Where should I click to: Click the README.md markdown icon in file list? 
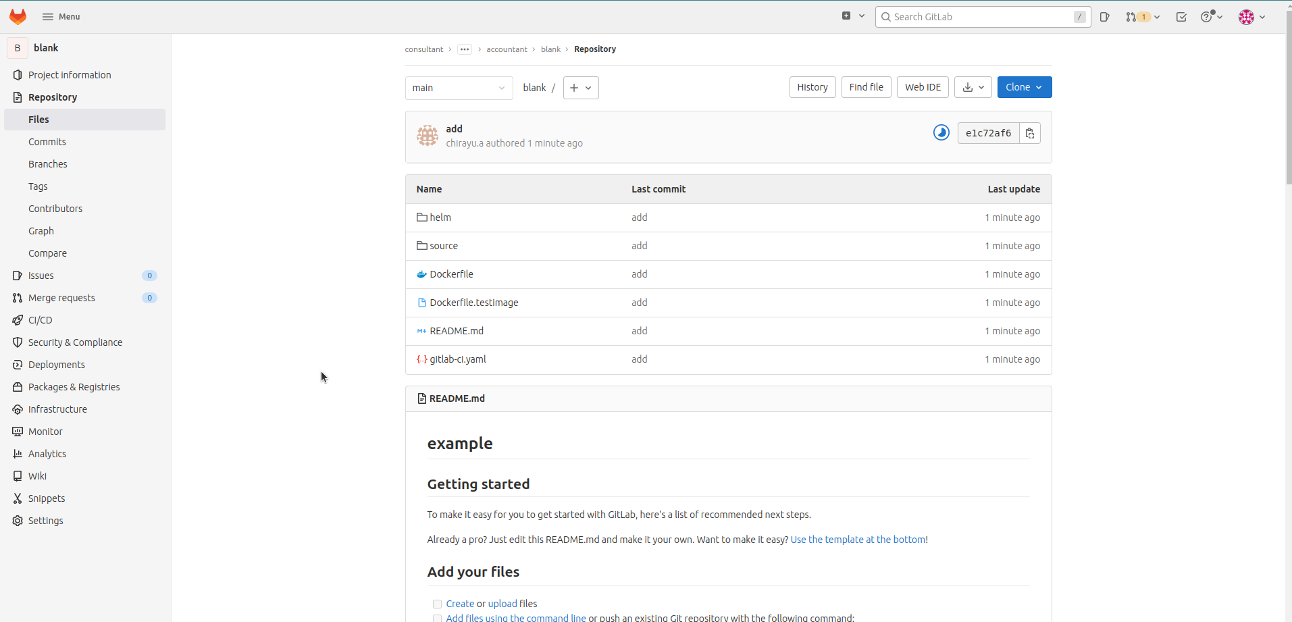[x=422, y=331]
